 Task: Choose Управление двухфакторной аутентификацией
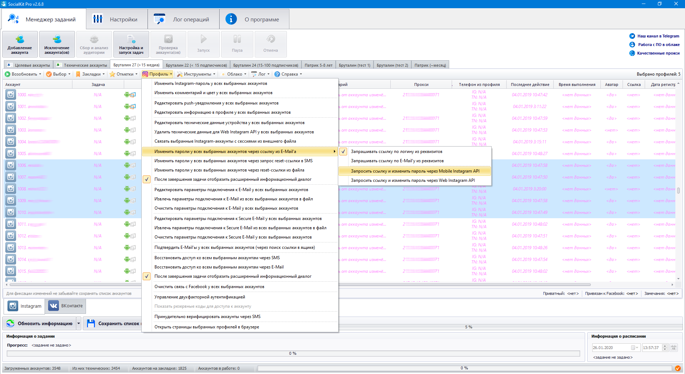pyautogui.click(x=240, y=297)
